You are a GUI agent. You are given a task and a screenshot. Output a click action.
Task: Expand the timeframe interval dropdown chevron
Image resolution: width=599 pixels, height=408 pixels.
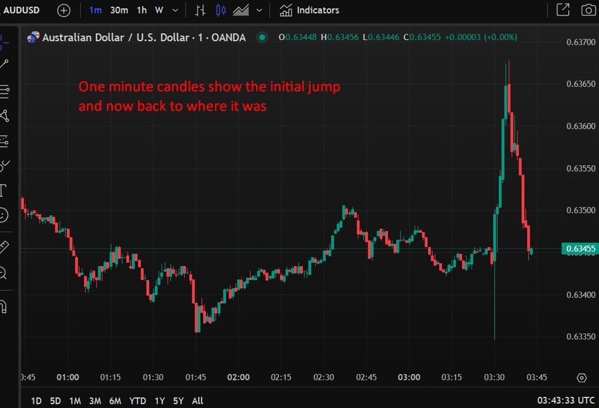(x=175, y=10)
